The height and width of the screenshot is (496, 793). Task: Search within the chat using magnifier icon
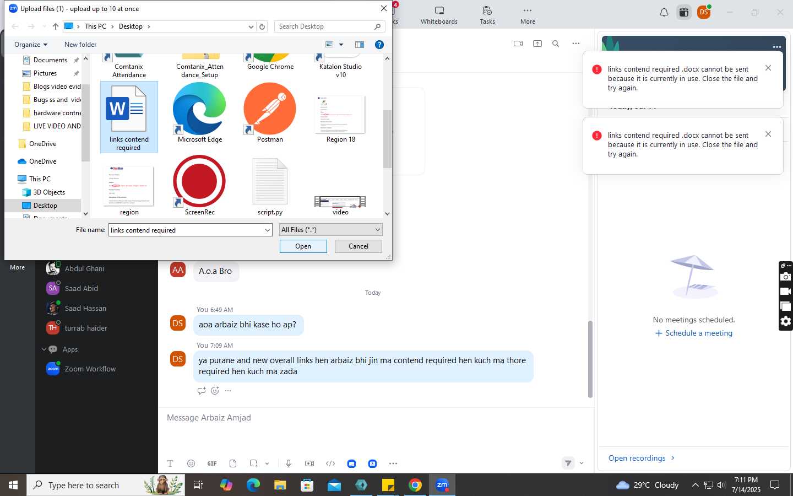click(556, 44)
